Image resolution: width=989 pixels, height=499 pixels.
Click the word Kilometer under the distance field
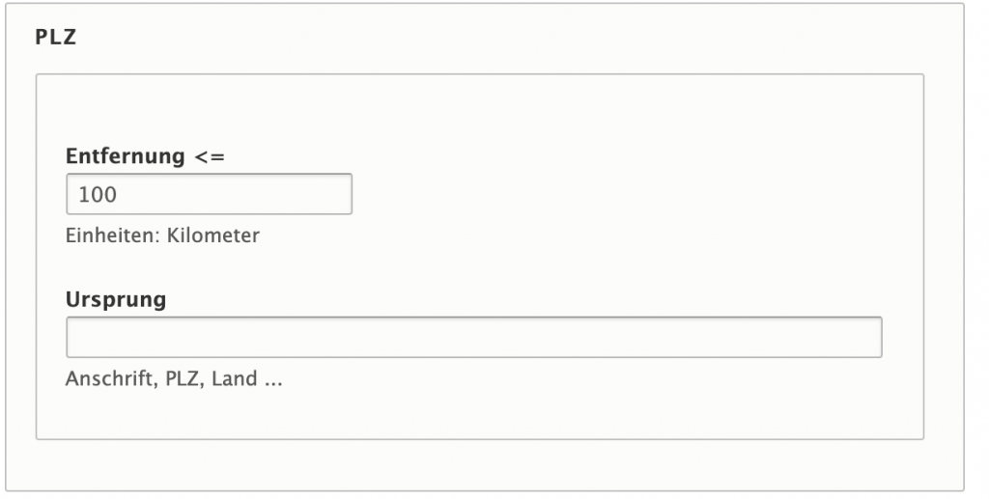coord(213,235)
